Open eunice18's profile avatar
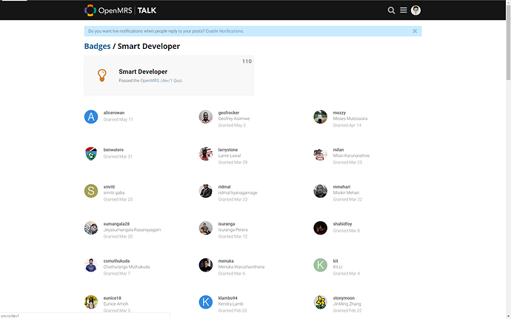511x319 pixels. 91,303
